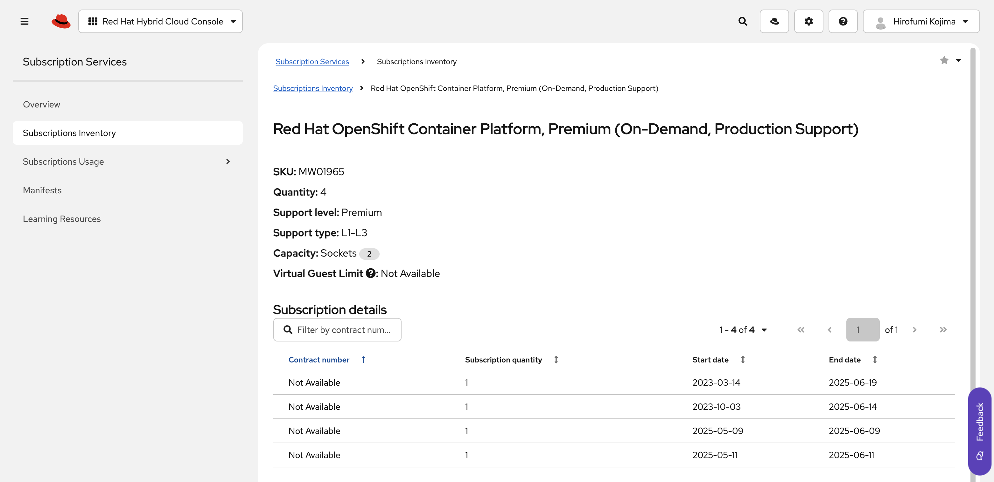Open the purple Feedback tab
This screenshot has width=994, height=482.
pos(979,431)
